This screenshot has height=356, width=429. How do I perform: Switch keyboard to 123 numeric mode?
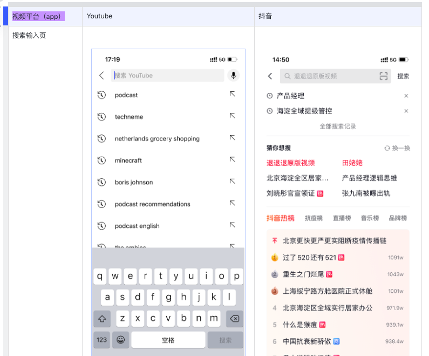click(102, 340)
